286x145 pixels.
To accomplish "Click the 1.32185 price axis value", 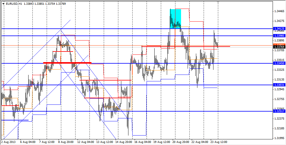I will [279, 128].
